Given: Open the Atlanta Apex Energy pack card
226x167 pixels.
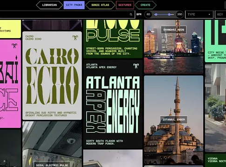Looking at the screenshot, I should (113, 104).
